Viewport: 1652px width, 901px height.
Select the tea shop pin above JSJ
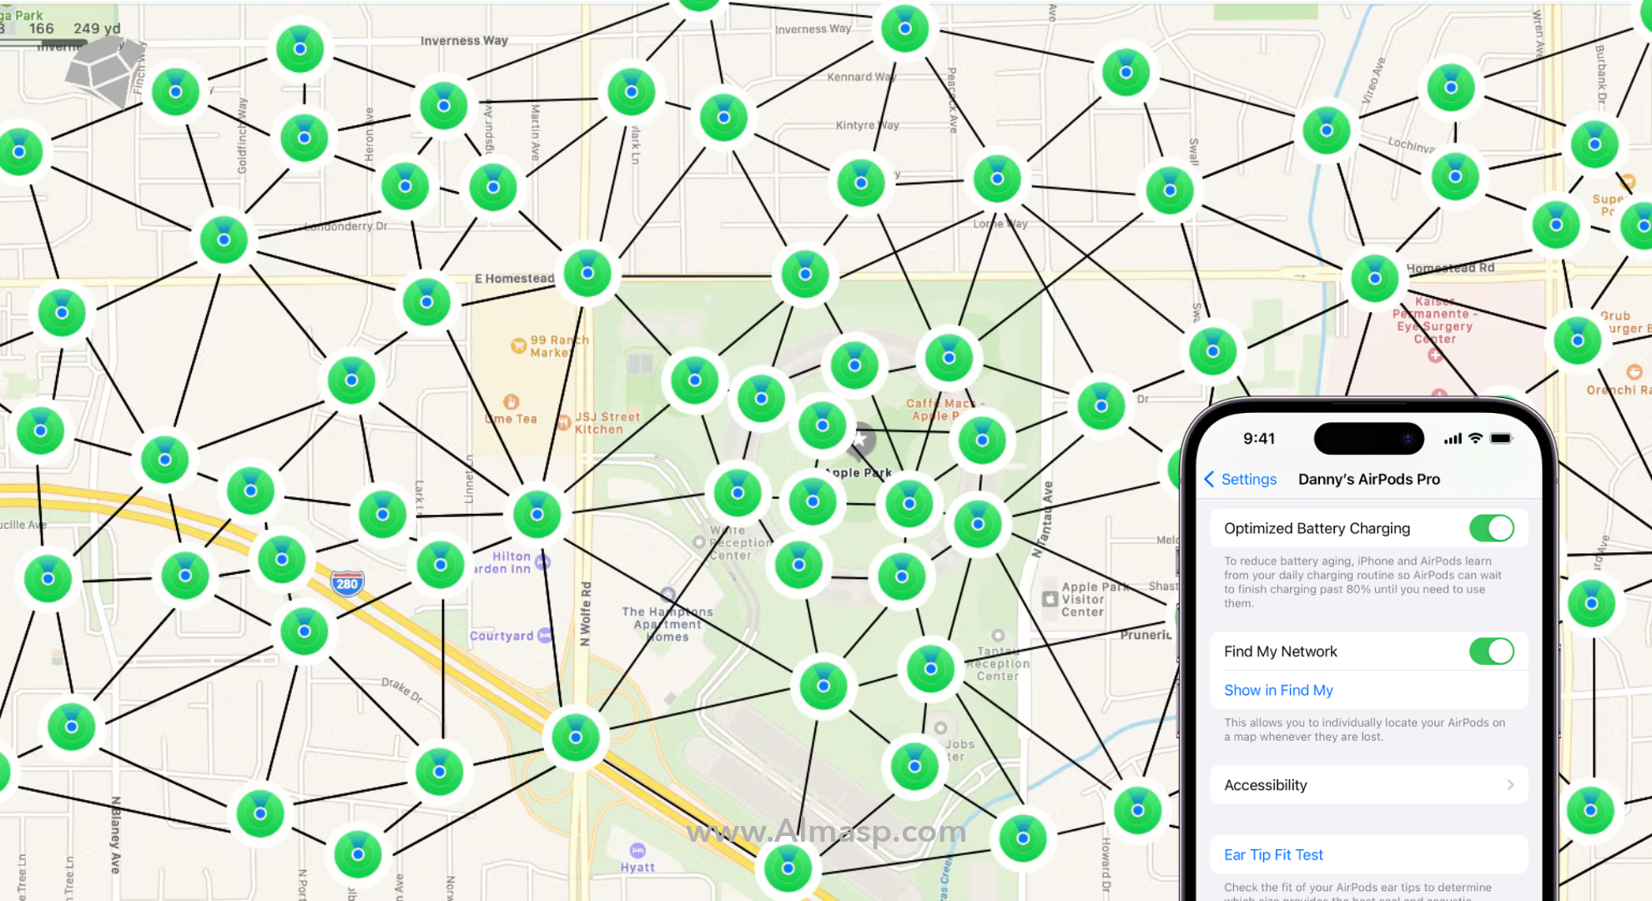(511, 402)
